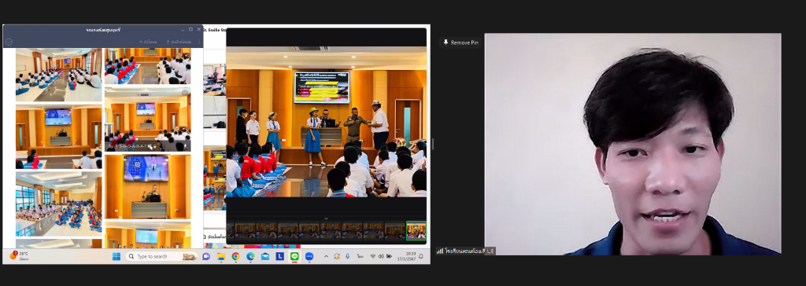806x286 pixels.
Task: Click the Wi-Fi network icon in tray
Action: pyautogui.click(x=372, y=256)
